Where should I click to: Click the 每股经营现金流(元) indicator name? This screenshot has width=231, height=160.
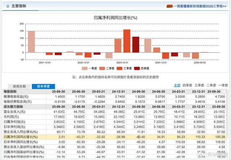17,102
